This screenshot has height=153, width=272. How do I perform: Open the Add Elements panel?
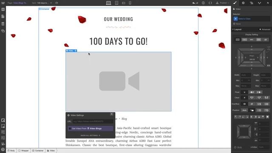click(3, 9)
